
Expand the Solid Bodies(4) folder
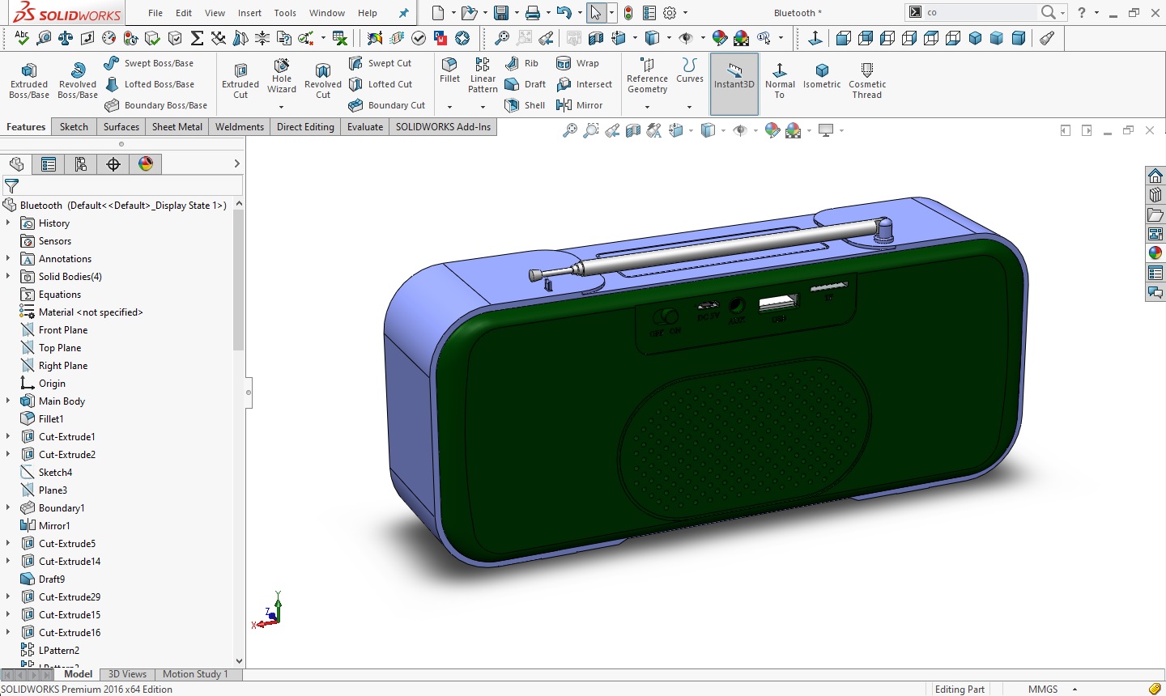8,277
